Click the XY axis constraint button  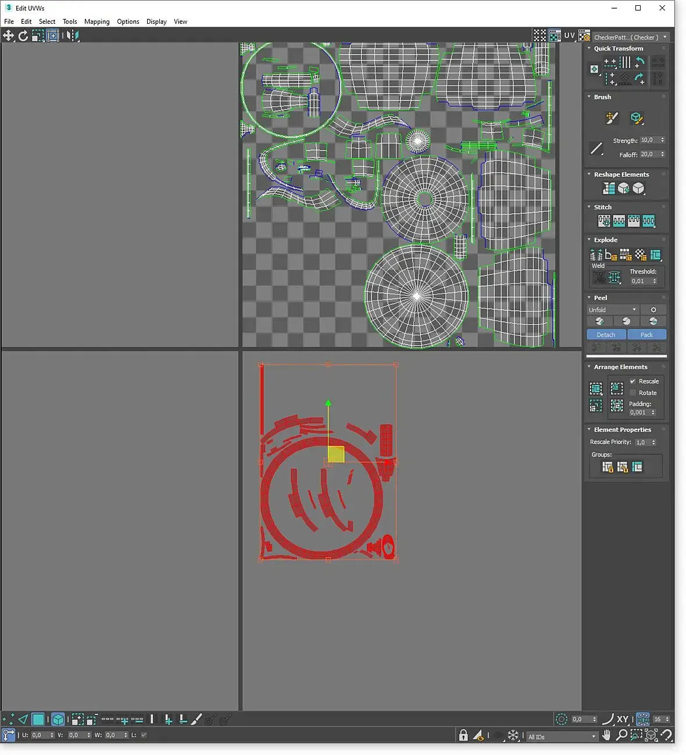click(622, 720)
